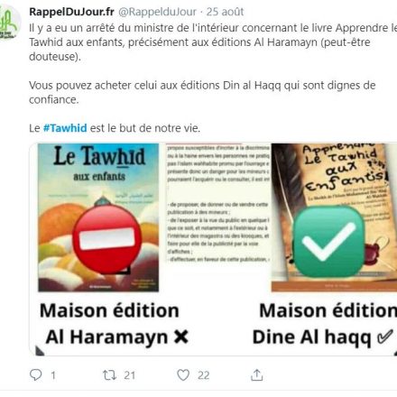This screenshot has height=397, width=397.
Task: Open @RappelduJour handle
Action: pyautogui.click(x=157, y=12)
